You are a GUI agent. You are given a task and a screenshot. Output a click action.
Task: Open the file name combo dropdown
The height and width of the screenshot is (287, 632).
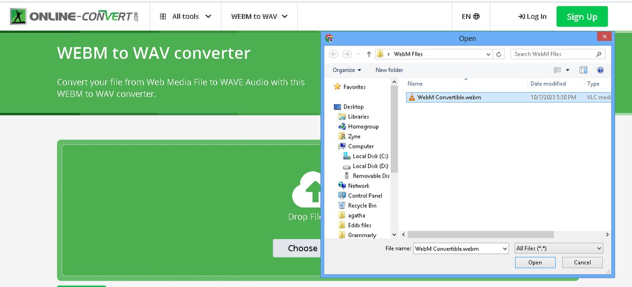(x=504, y=248)
